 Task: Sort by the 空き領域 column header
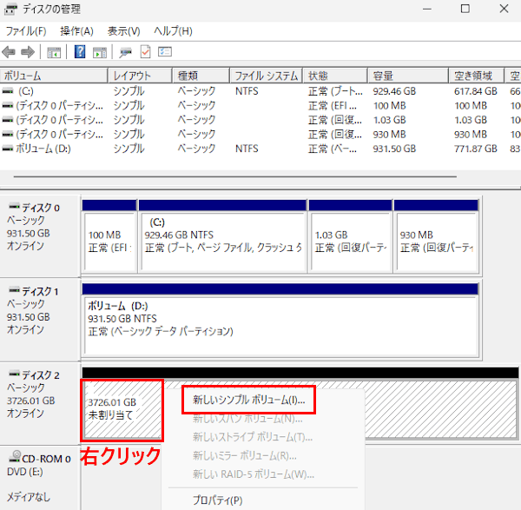(x=476, y=76)
